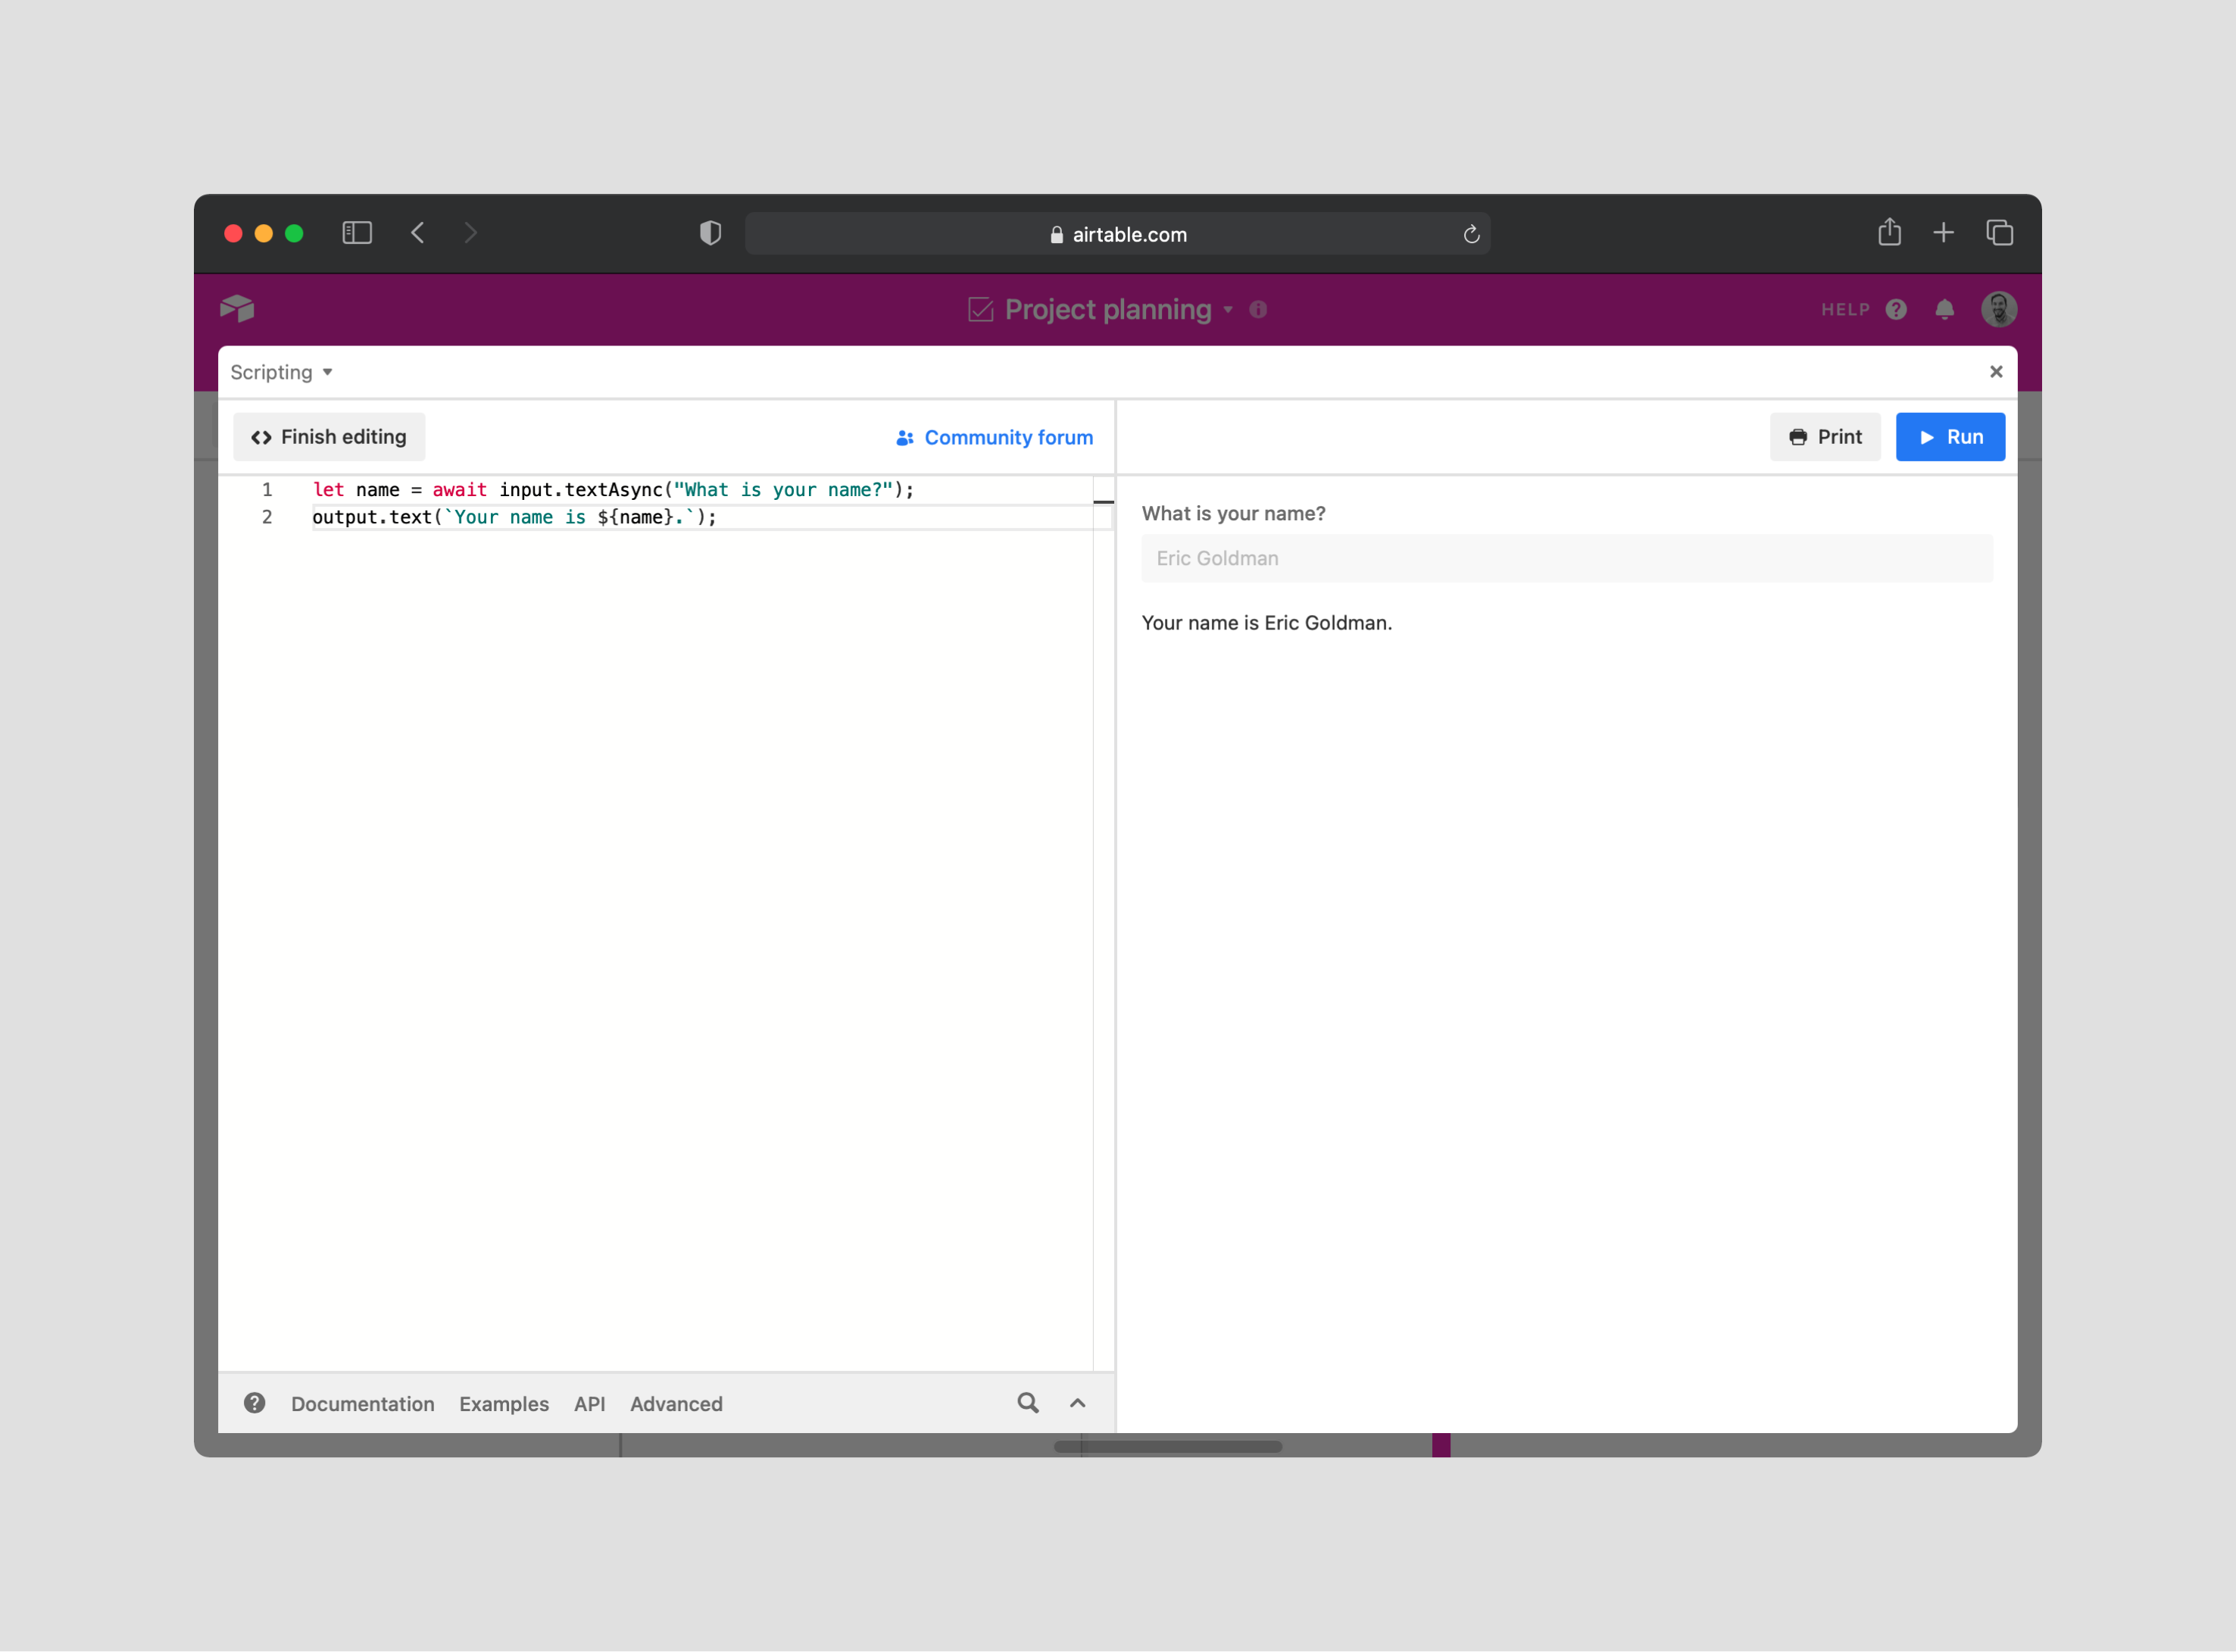Expand the Scripting app dropdown
The image size is (2236, 1652).
[281, 372]
